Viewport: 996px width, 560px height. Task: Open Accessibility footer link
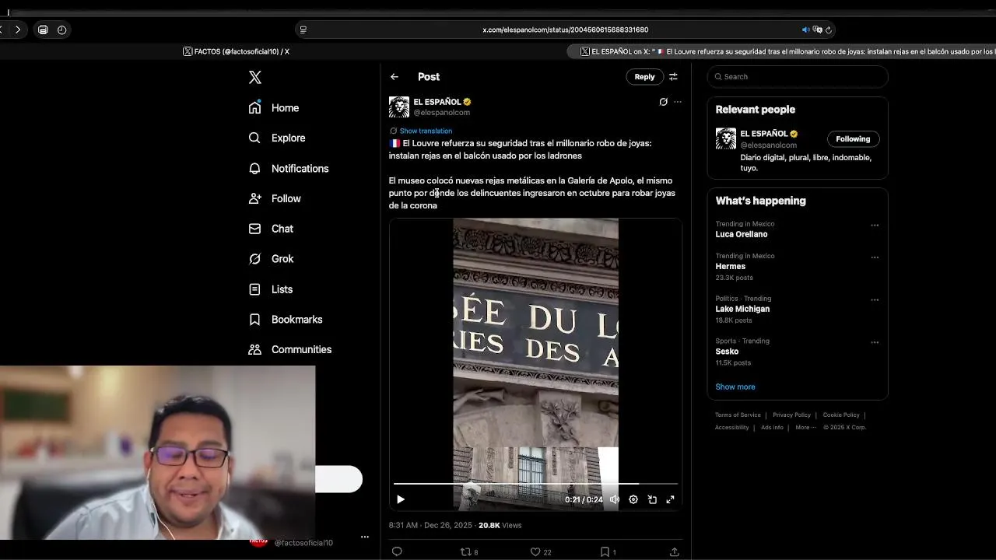pyautogui.click(x=731, y=427)
